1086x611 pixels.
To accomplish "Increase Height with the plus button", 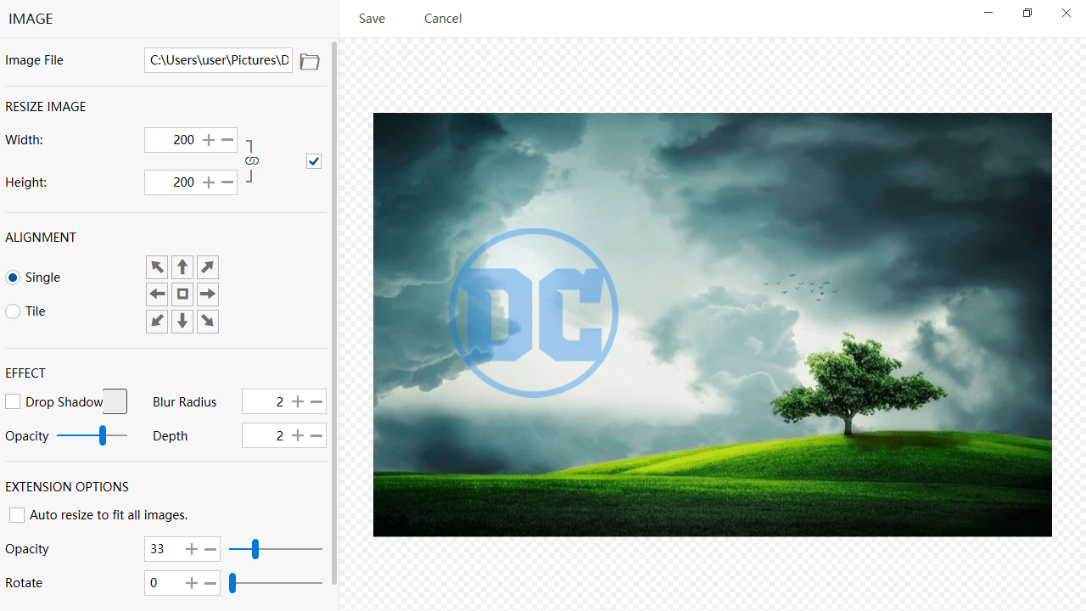I will point(209,182).
